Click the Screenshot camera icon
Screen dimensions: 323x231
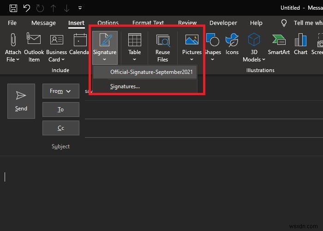click(x=320, y=40)
